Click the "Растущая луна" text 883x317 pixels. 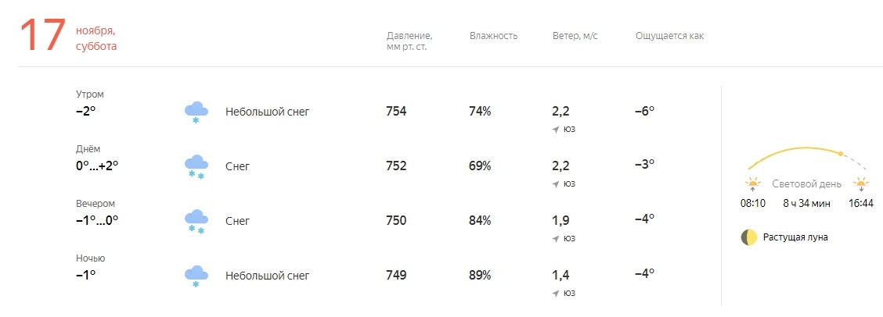(795, 237)
